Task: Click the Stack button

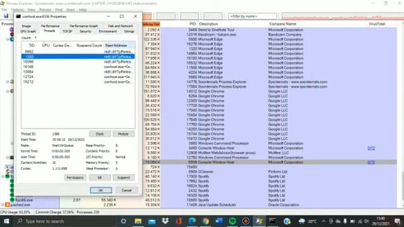Action: 100,134
